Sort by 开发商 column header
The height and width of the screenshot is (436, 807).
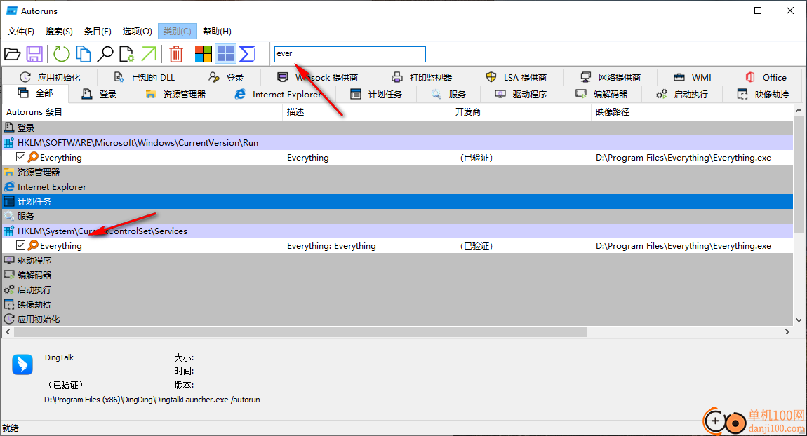[x=521, y=111]
